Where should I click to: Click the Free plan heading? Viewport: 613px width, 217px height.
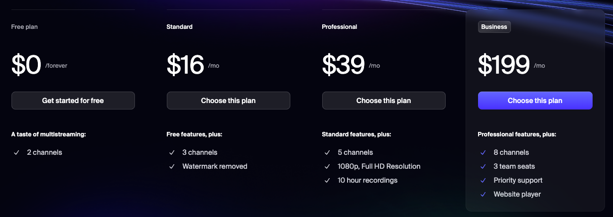pos(24,27)
